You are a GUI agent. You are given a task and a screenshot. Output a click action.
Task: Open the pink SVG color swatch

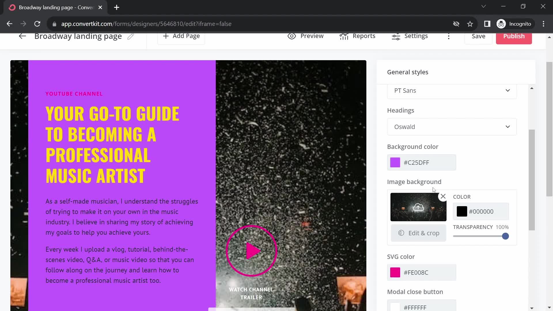point(395,272)
